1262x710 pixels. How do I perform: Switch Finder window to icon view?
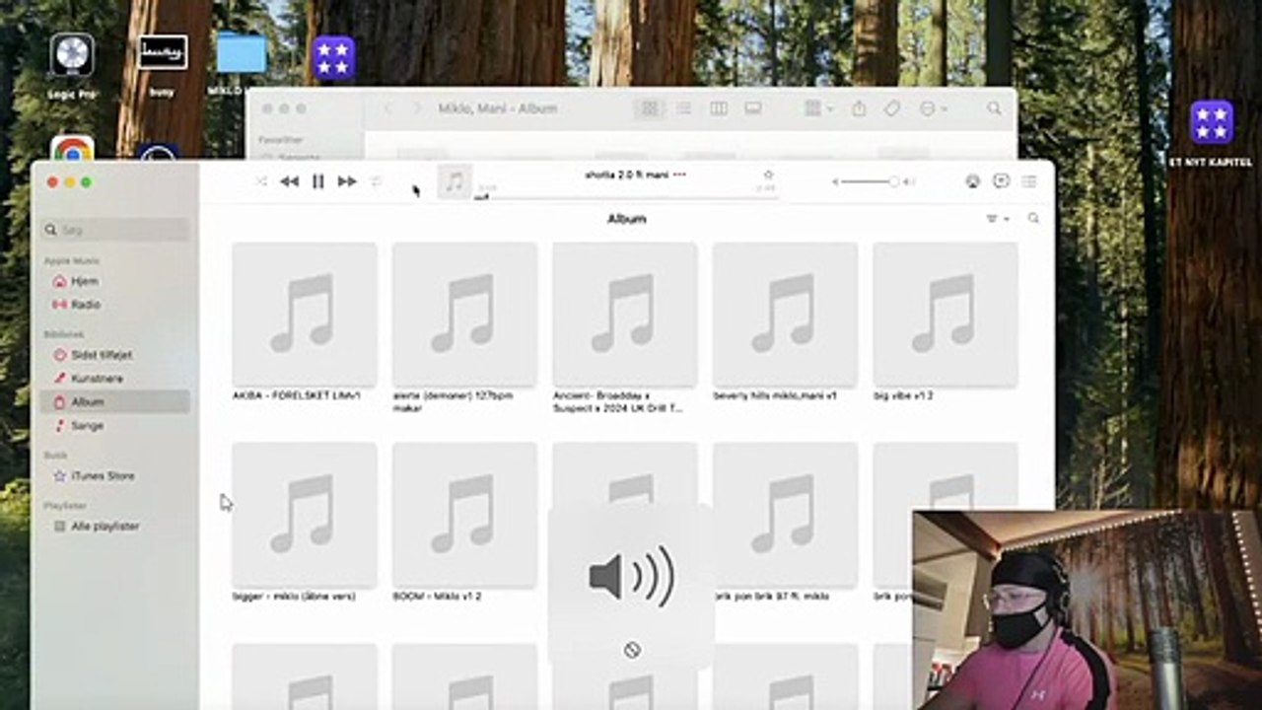650,108
